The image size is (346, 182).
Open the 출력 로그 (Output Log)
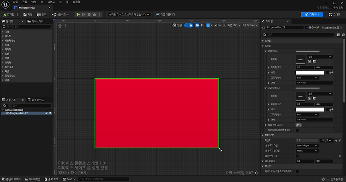pyautogui.click(x=52, y=179)
